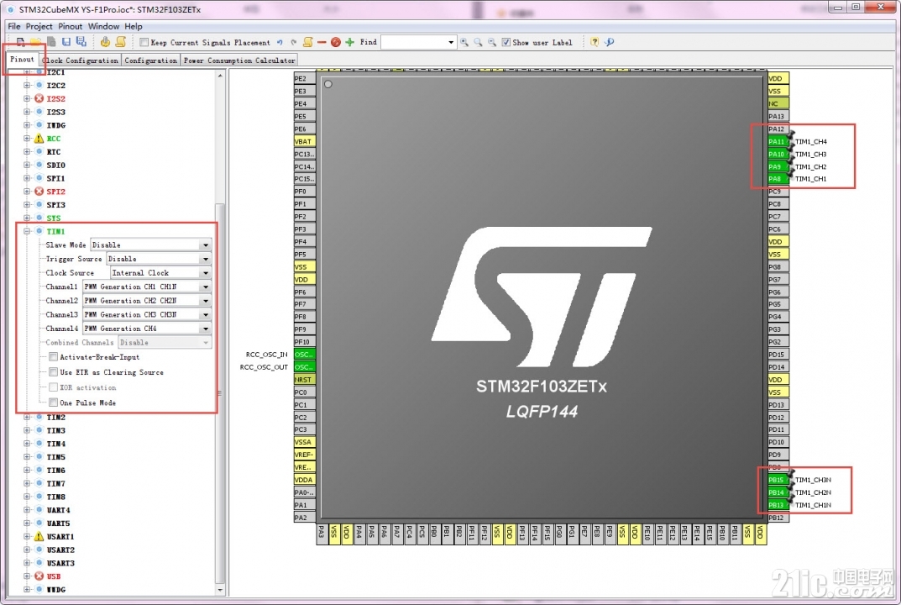This screenshot has height=605, width=901.
Task: Click the Generate Code gear icon
Action: [x=105, y=42]
